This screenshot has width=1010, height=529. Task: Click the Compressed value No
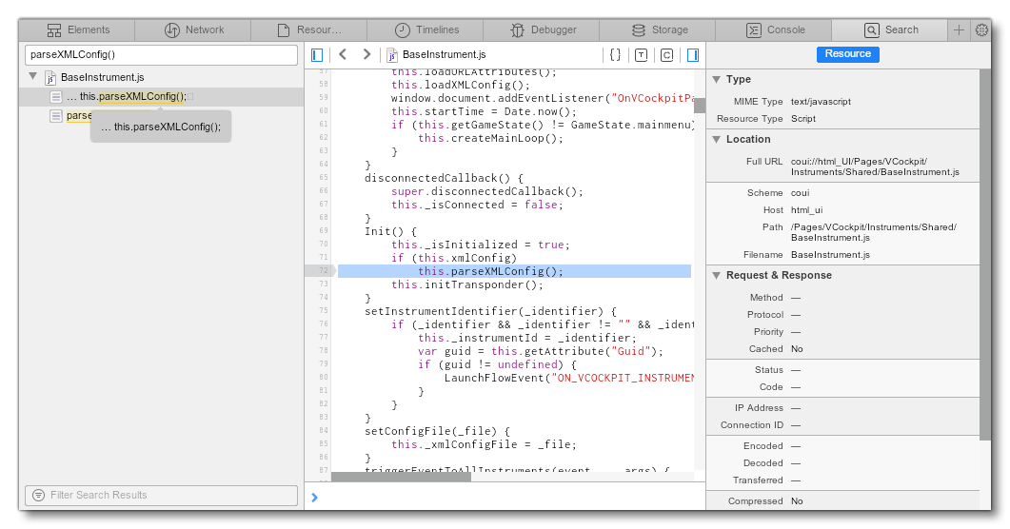[x=797, y=501]
